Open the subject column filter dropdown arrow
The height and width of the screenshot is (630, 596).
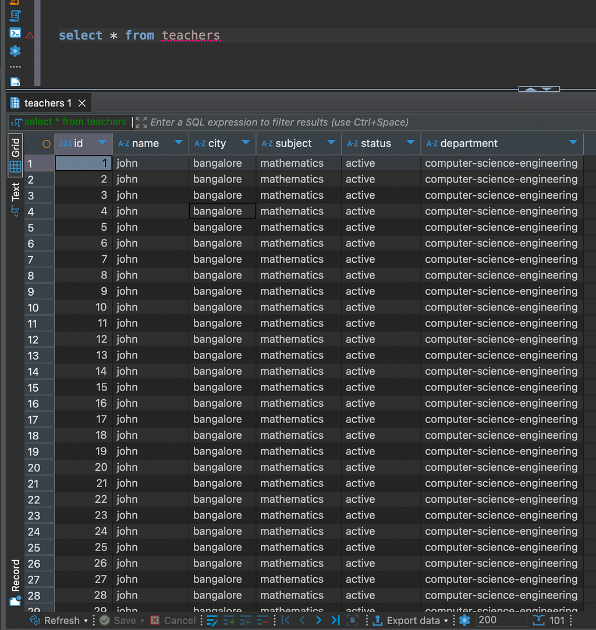(x=331, y=142)
